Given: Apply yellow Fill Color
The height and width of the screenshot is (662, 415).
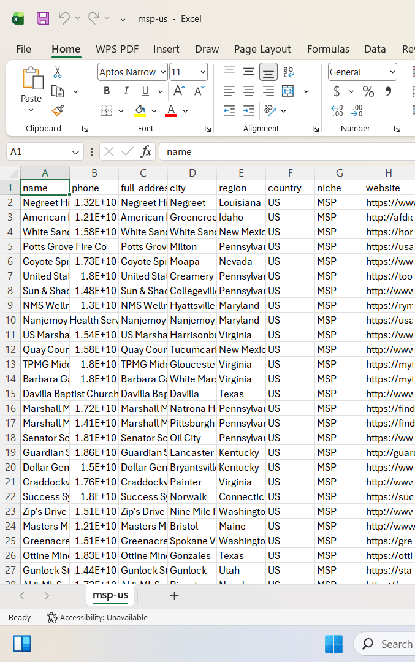Looking at the screenshot, I should coord(140,110).
